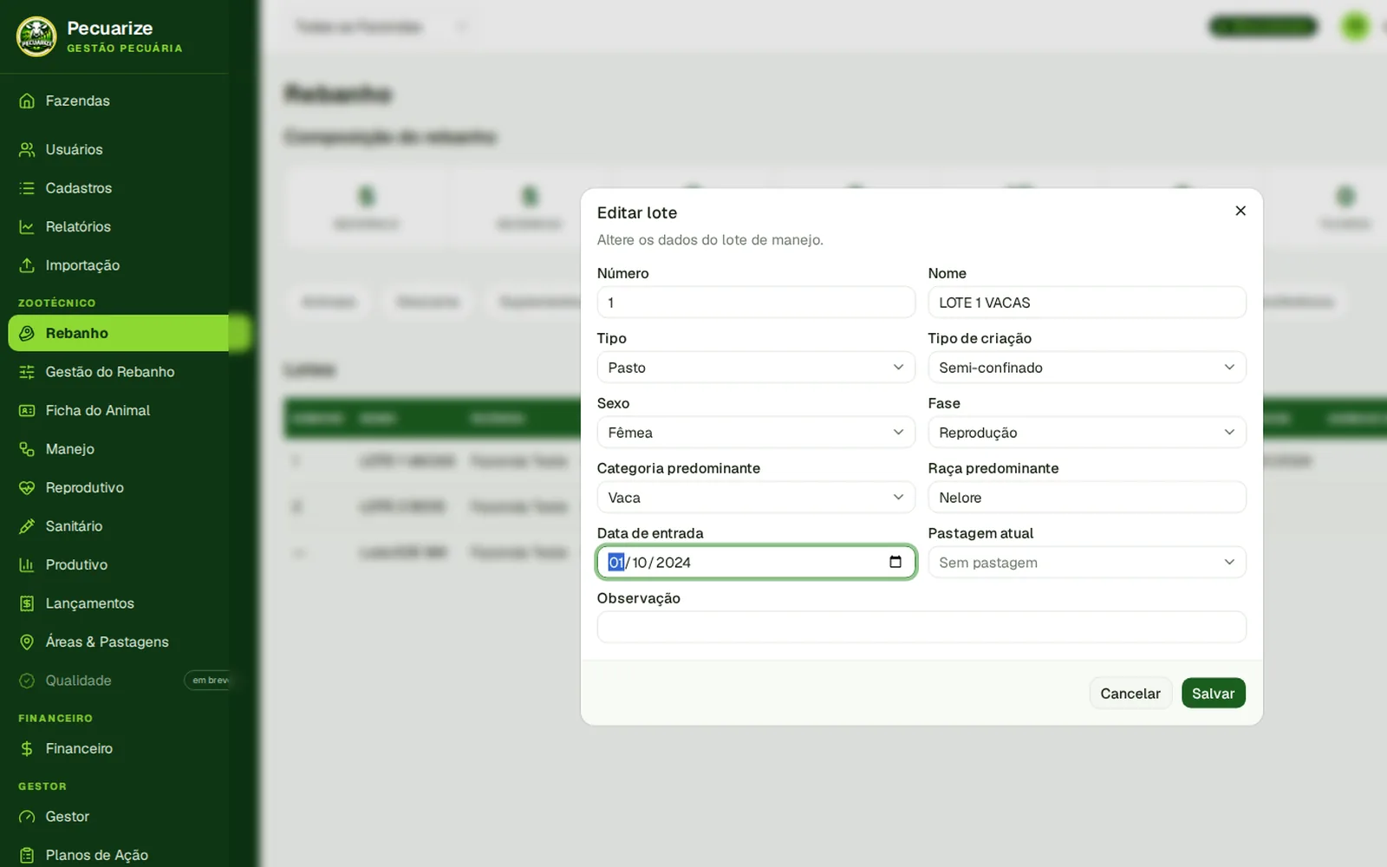1387x867 pixels.
Task: Click the Planos de Ação clipboard icon
Action: pyautogui.click(x=27, y=855)
